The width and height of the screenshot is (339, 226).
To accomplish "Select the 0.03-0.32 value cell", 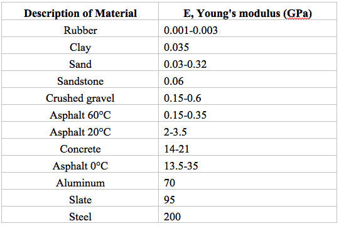I will click(247, 62).
